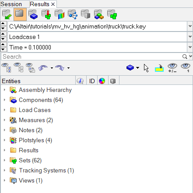
Task: Click down stepper next to file path
Action: click(4, 28)
